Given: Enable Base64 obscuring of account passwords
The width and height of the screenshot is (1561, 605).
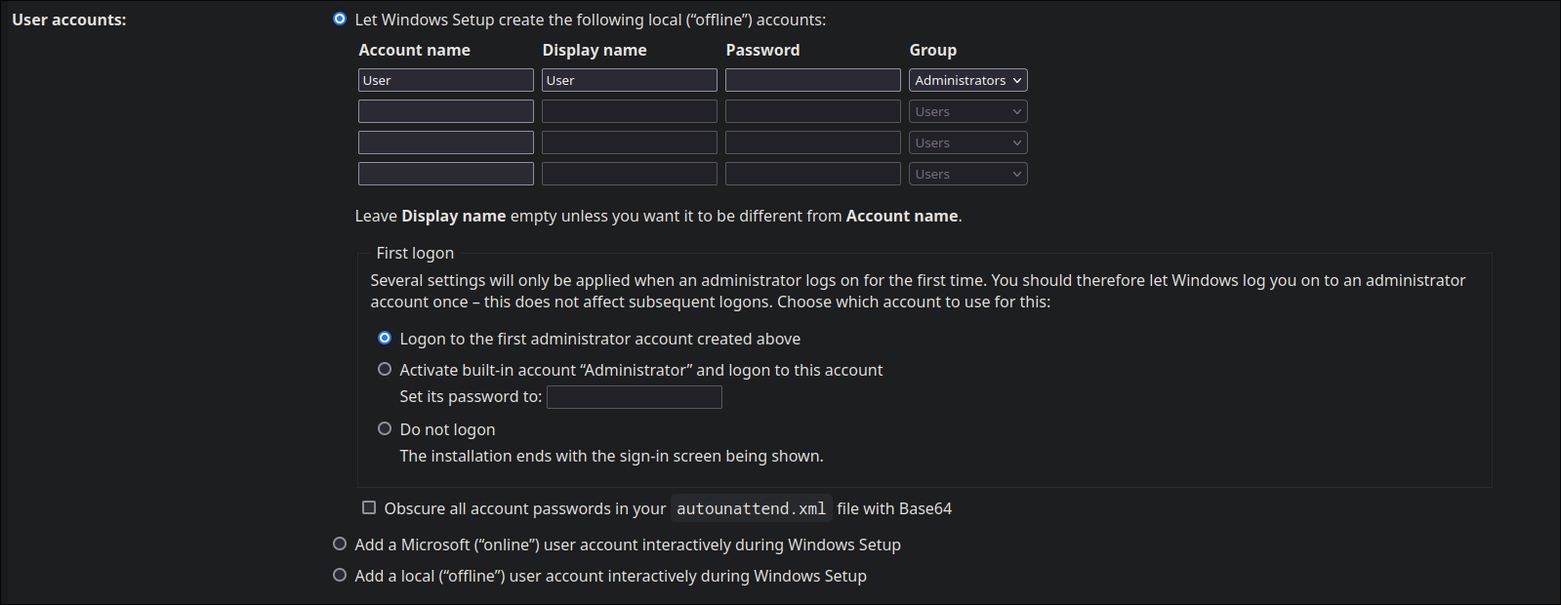Looking at the screenshot, I should pos(369,506).
